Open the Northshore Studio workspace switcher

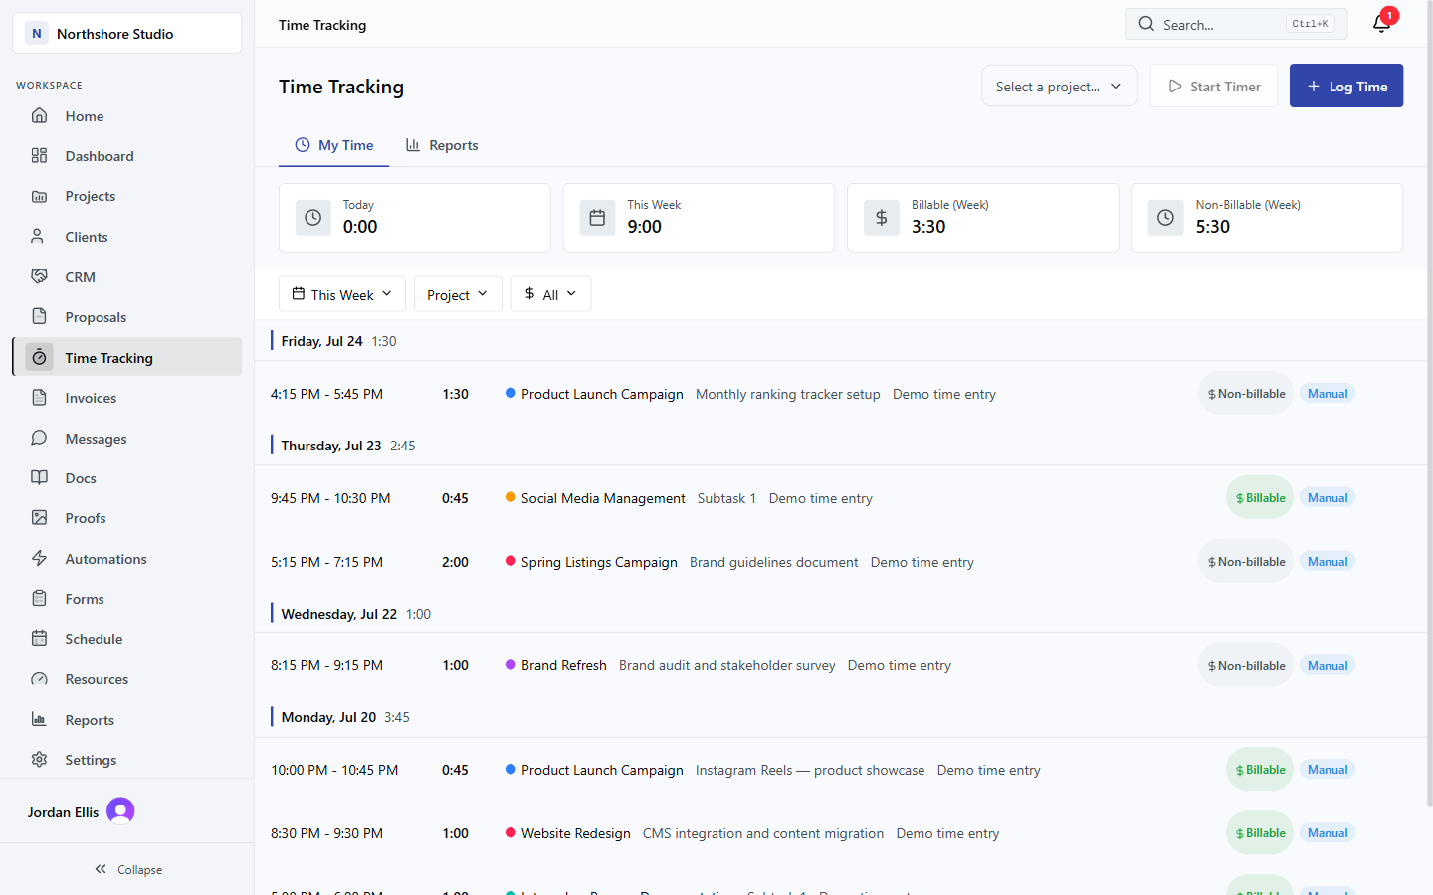click(x=127, y=33)
